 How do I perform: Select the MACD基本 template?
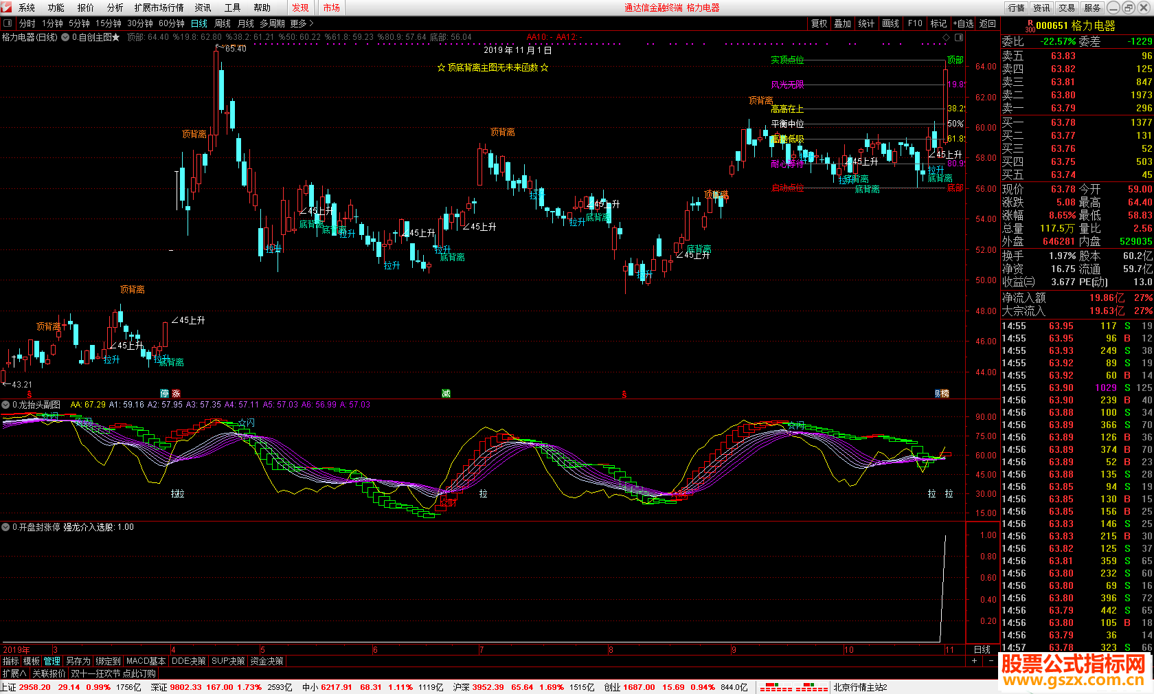pos(146,661)
